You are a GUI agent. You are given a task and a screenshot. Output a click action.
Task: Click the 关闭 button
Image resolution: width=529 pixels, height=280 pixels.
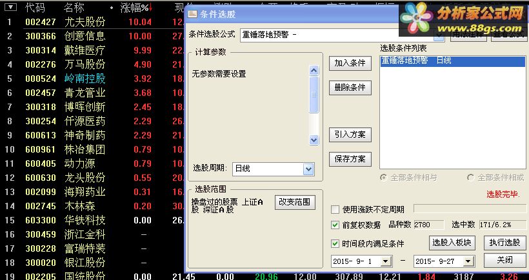click(504, 260)
